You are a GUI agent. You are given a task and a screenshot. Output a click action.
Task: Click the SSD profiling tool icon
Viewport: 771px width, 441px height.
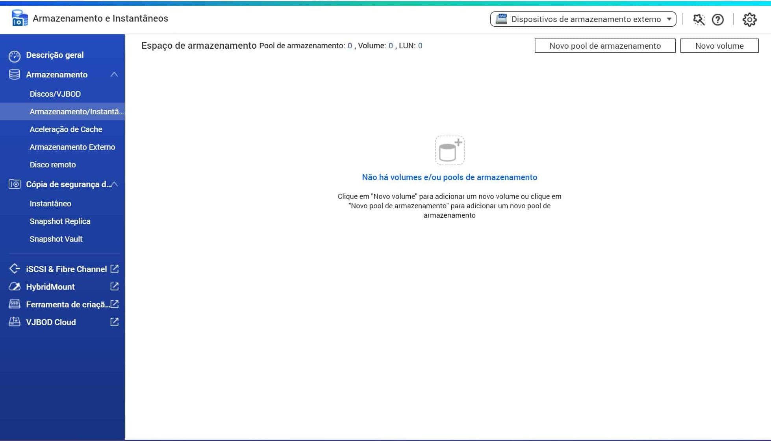15,304
